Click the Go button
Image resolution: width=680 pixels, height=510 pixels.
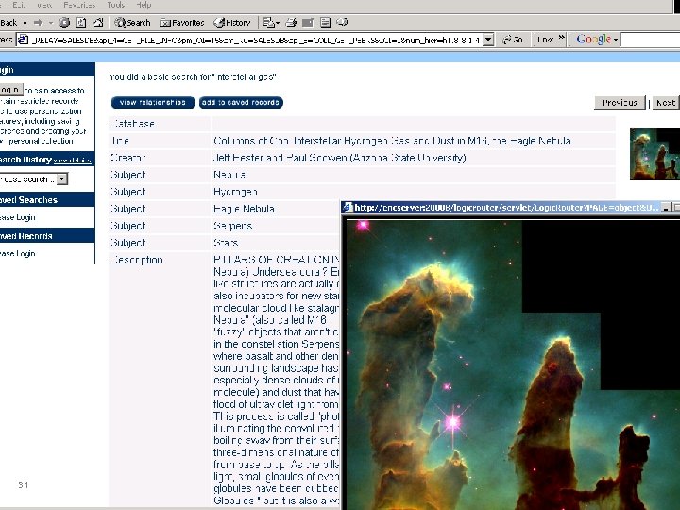tap(513, 40)
